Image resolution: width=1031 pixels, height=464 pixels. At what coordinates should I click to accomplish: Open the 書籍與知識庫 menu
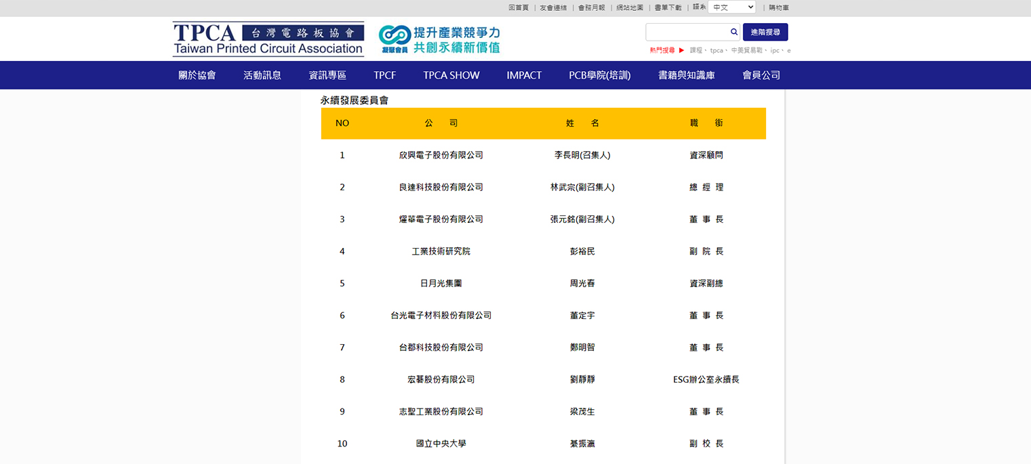(687, 75)
